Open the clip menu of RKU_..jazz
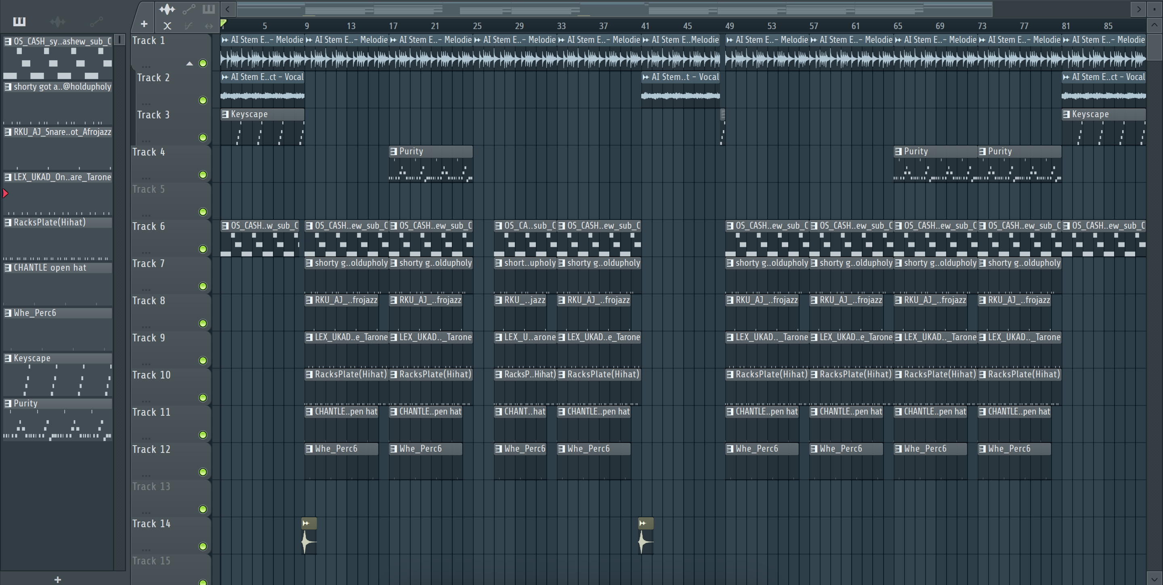This screenshot has height=585, width=1163. tap(498, 300)
